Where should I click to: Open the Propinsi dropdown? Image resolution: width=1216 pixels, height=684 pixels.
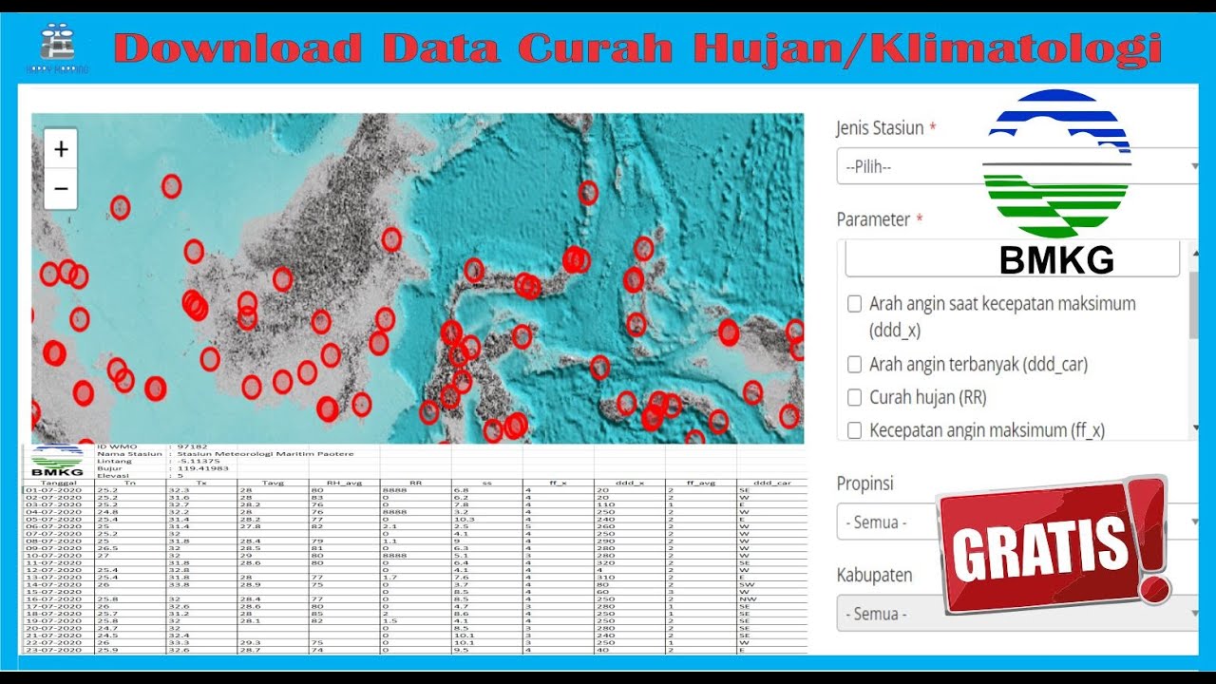[1016, 522]
